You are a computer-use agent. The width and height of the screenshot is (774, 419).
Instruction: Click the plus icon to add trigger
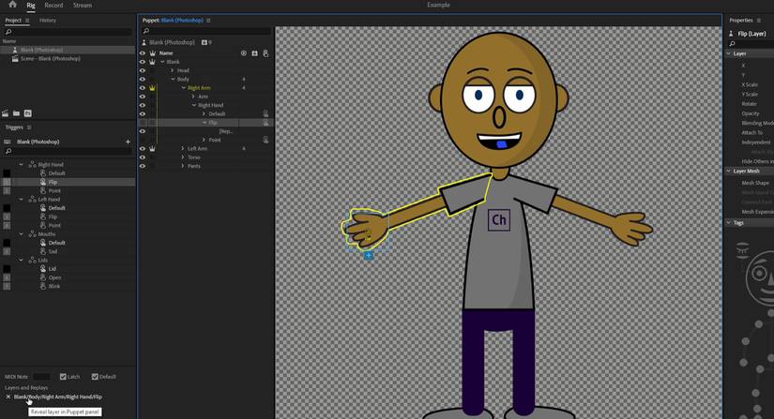(x=128, y=142)
